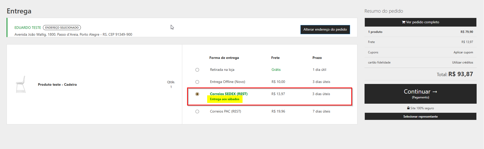This screenshot has width=484, height=149.
Task: Click the Forma de entrega column header
Action: 224,58
